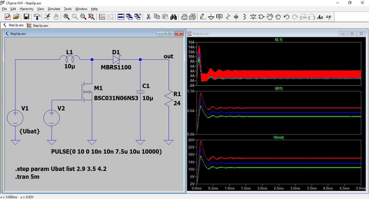The image size is (369, 199).
Task: Maximize the StepUp.raw plot window
Action: click(x=352, y=33)
